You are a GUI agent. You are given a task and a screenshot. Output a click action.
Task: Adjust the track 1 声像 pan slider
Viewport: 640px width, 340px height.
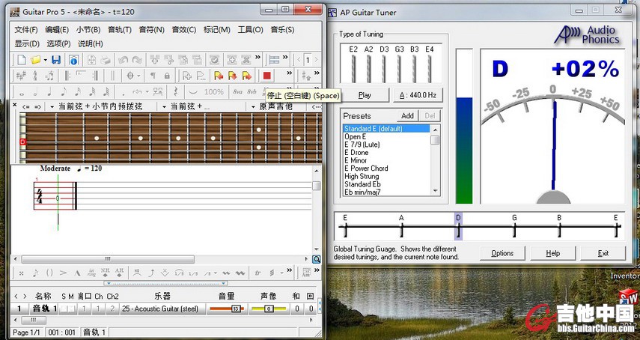click(268, 309)
